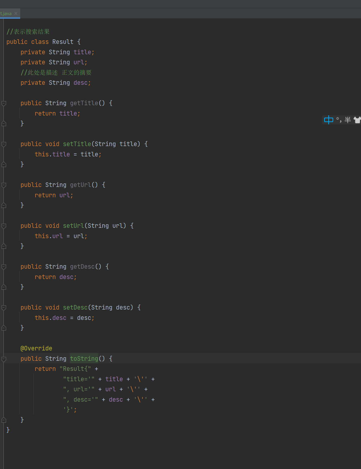Collapse the getTitle() method fold marker
Screen dimensions: 361x469
click(x=4, y=103)
